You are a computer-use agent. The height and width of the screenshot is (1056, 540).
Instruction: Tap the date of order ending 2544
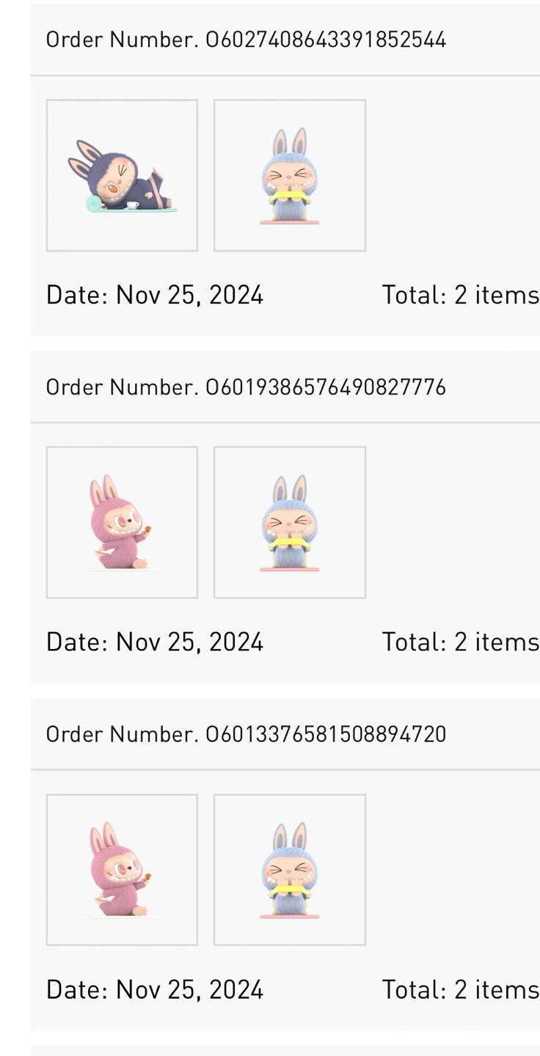coord(154,295)
